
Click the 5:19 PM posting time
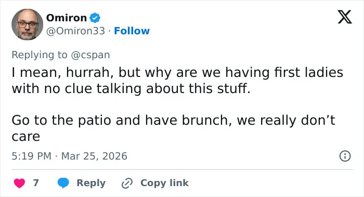pos(32,156)
